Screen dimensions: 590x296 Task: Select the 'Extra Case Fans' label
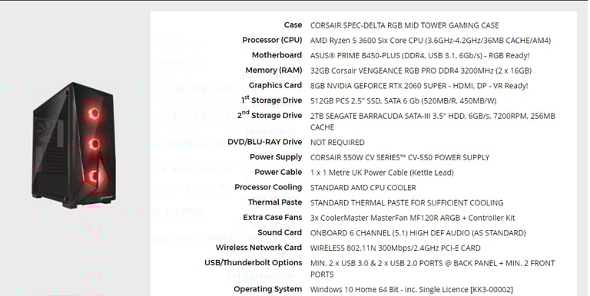pos(273,217)
